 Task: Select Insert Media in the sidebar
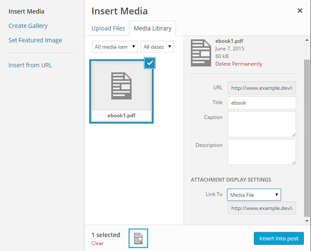click(26, 11)
